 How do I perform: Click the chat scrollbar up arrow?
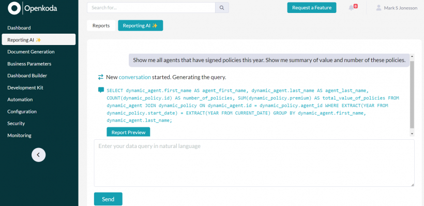412,56
